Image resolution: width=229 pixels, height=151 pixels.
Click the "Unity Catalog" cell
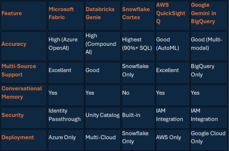(102, 115)
